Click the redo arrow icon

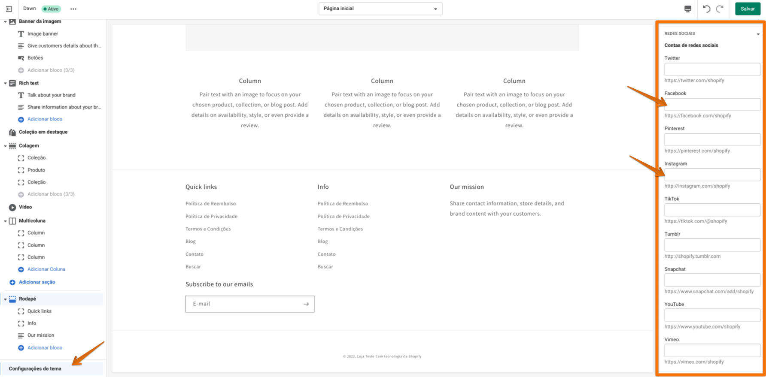(720, 9)
